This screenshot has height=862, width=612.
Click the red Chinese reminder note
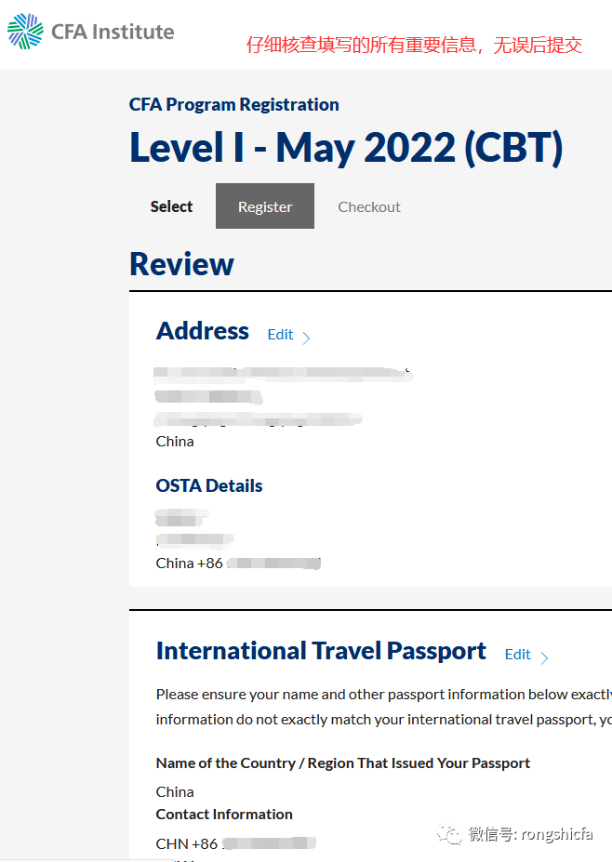pos(414,45)
